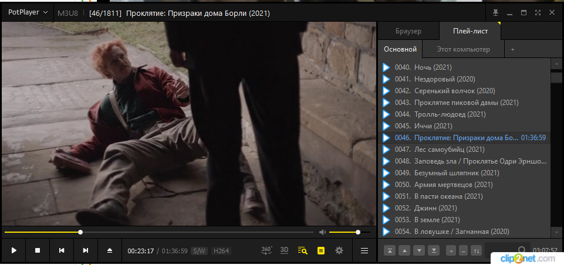This screenshot has height=265, width=564.
Task: Move selected playlist item down
Action: pos(419,250)
